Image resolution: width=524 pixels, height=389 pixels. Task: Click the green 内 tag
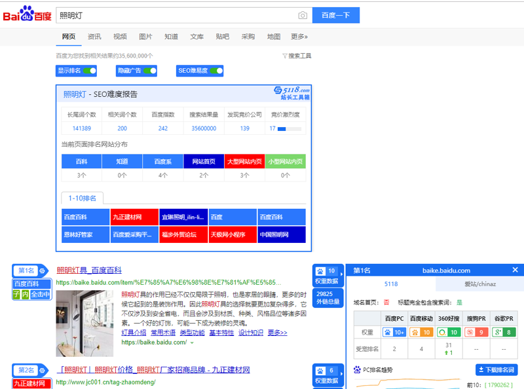25,295
